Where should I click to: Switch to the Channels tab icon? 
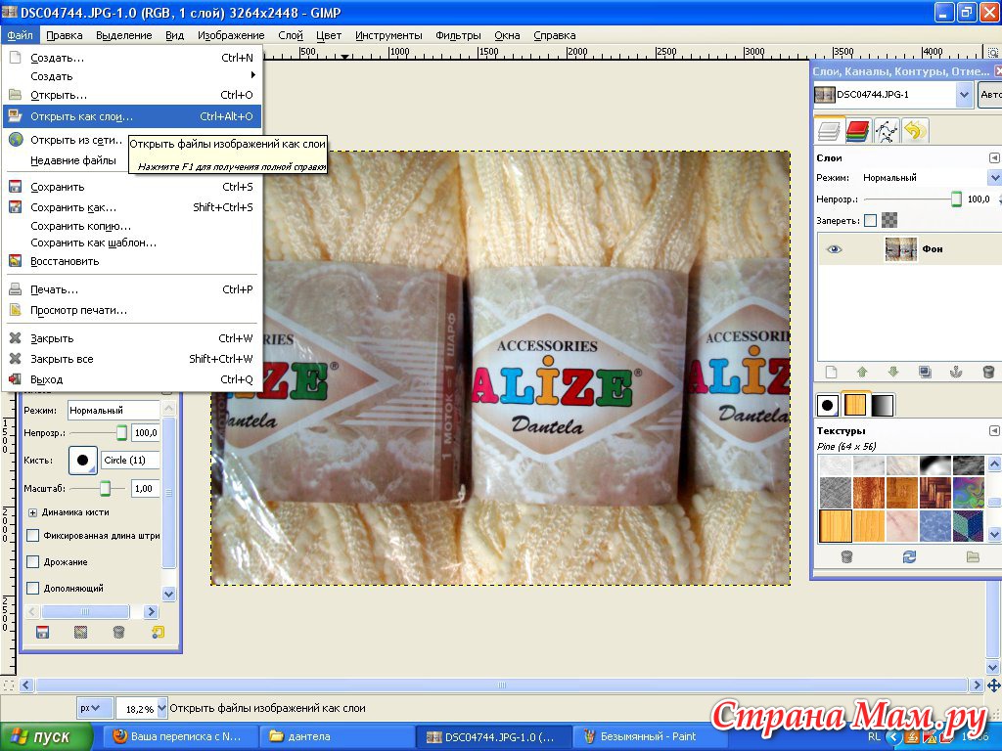pyautogui.click(x=857, y=131)
